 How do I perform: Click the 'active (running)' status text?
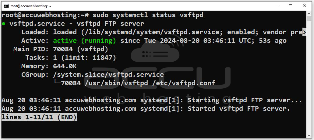84,41
